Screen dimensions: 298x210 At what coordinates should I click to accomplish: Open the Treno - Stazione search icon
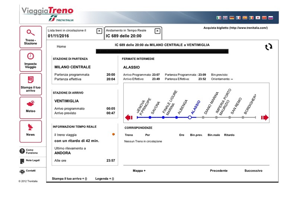click(x=31, y=32)
